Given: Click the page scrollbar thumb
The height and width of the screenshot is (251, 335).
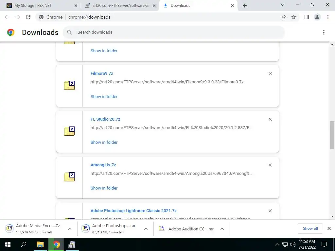Looking at the screenshot, I should (x=332, y=135).
